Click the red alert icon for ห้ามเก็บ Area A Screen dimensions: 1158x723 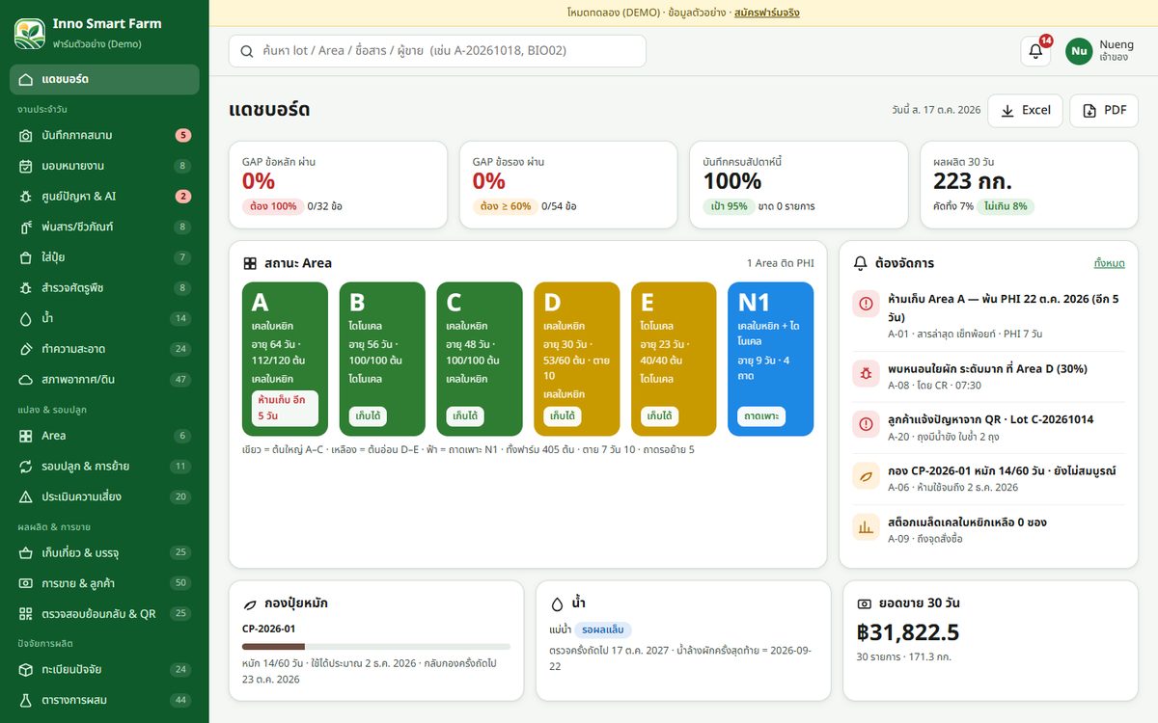(x=866, y=305)
